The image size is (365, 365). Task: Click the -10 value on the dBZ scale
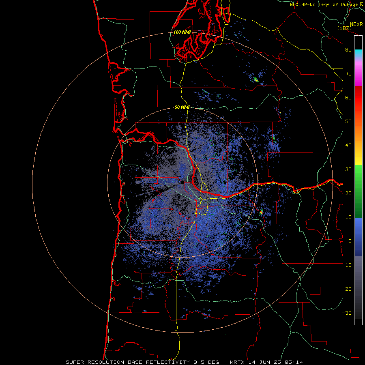coord(347,265)
